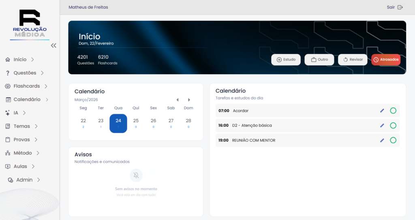Open the Aulas menu item
This screenshot has width=415, height=220.
[20, 167]
